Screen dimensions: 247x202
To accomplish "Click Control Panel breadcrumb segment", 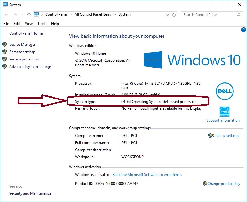I will pos(56,14).
